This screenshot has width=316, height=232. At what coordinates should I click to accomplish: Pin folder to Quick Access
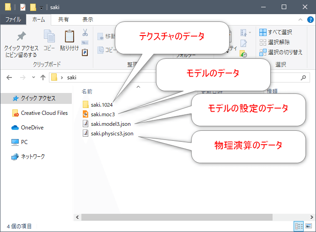point(21,44)
